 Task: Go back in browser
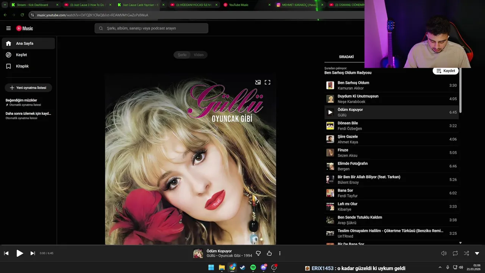pyautogui.click(x=5, y=15)
